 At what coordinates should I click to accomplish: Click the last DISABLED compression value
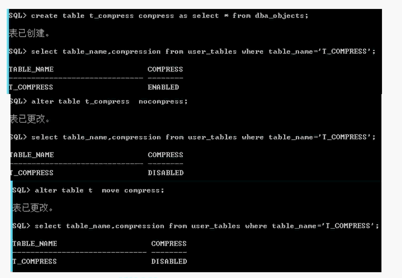coord(169,262)
